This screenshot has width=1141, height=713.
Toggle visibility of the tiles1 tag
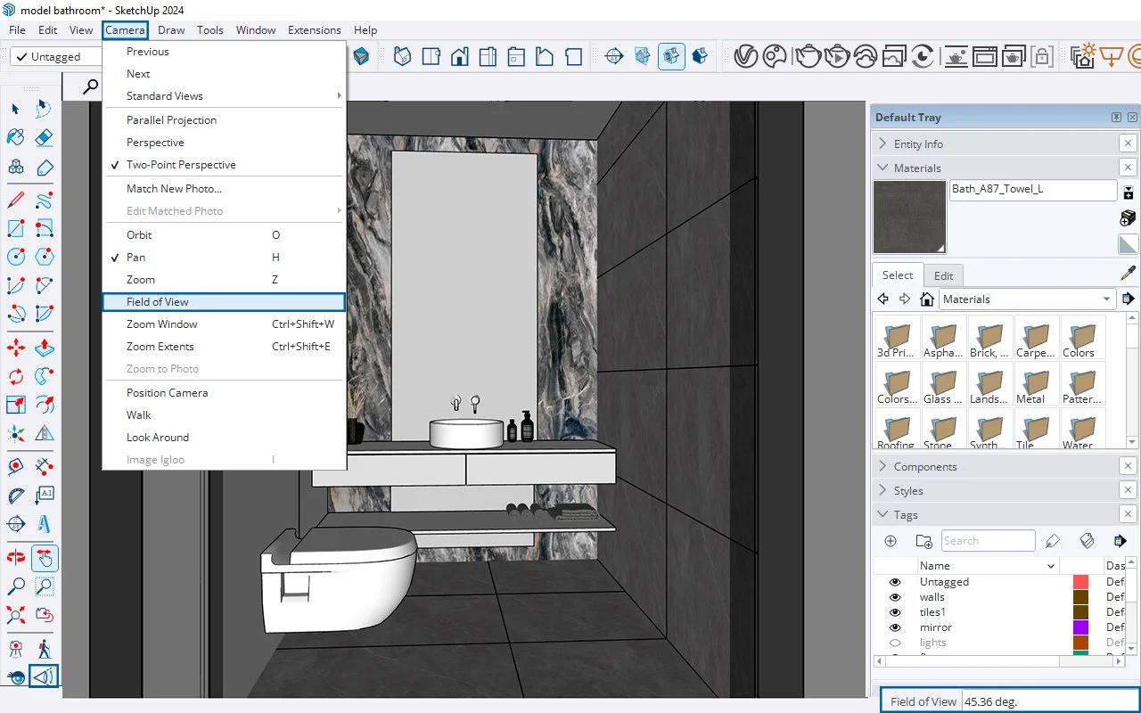[895, 611]
